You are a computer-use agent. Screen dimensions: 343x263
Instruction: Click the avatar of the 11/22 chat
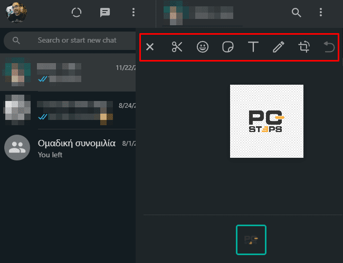click(17, 72)
